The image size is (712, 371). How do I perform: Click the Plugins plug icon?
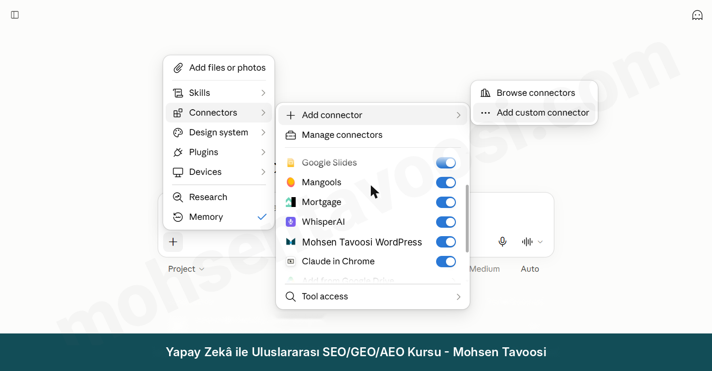pos(178,152)
